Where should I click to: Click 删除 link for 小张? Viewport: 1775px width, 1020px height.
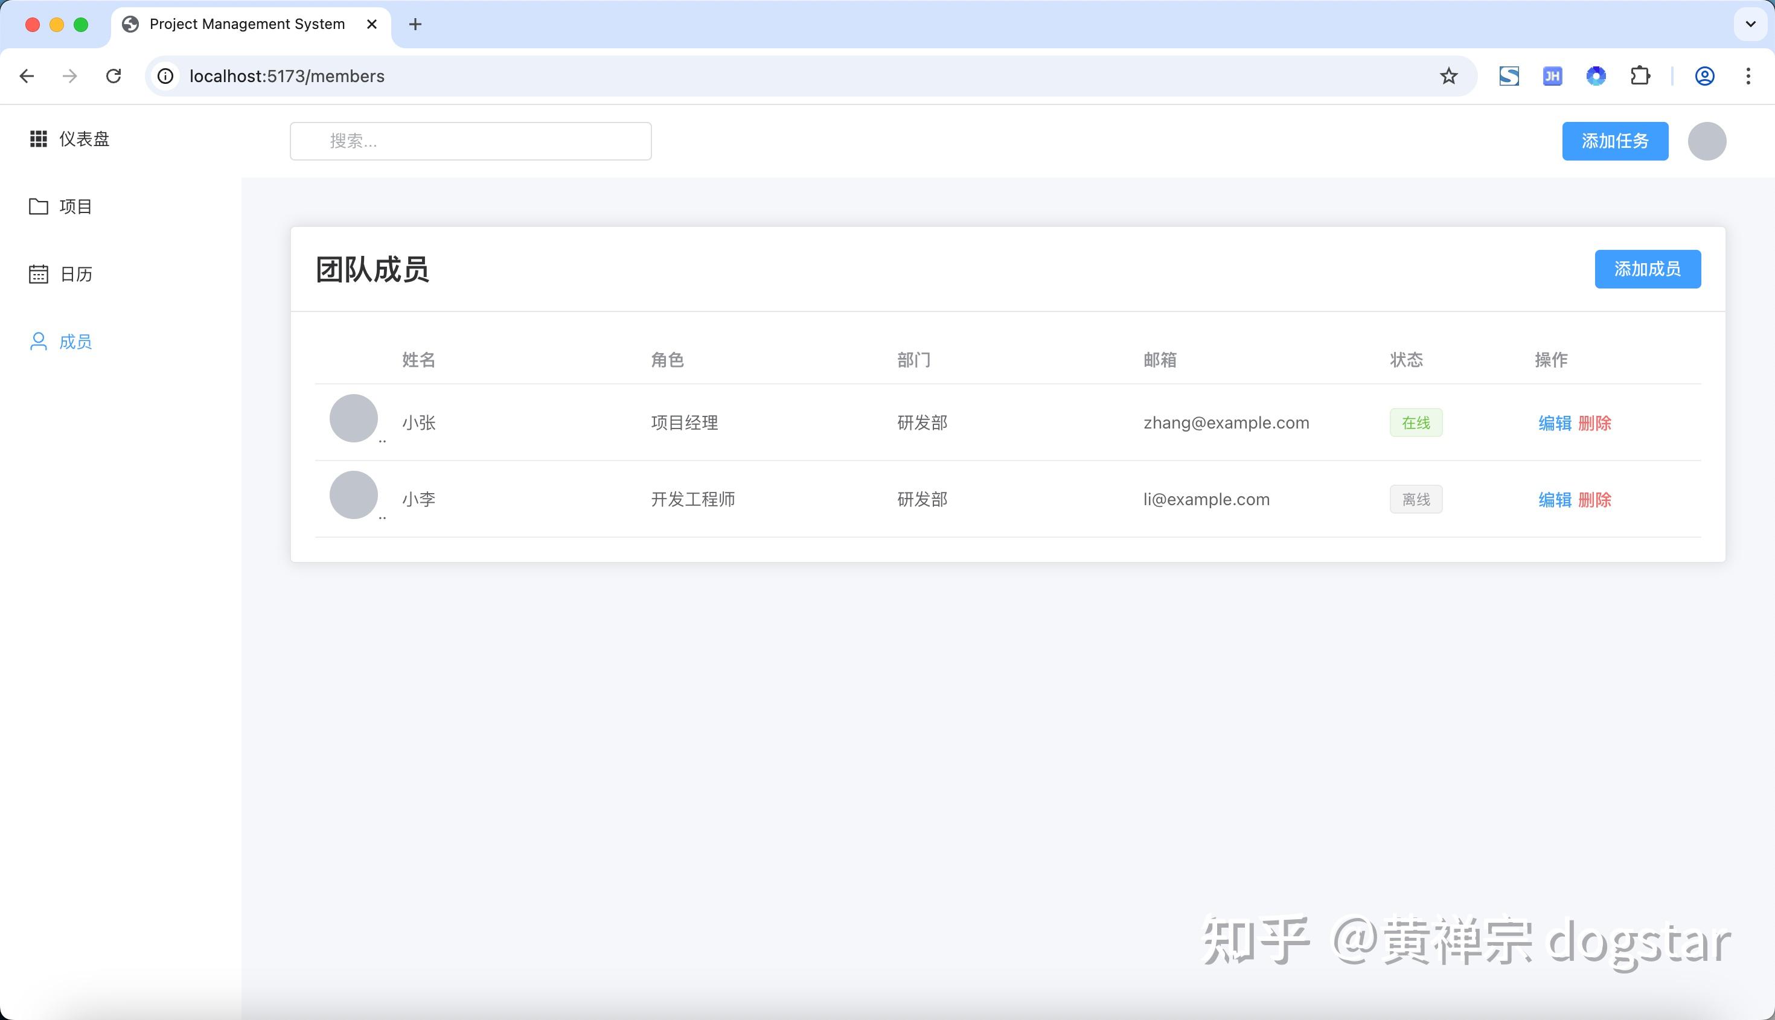(1596, 423)
